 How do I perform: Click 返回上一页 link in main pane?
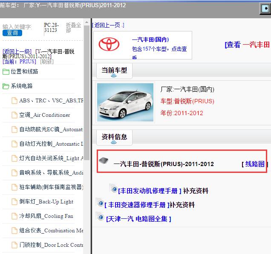click(108, 25)
